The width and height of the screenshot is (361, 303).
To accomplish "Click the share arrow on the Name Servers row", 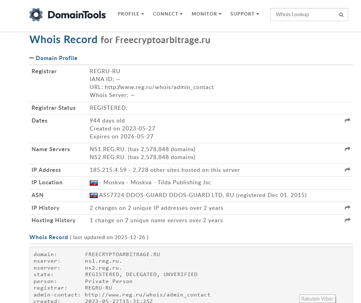I will tap(348, 149).
